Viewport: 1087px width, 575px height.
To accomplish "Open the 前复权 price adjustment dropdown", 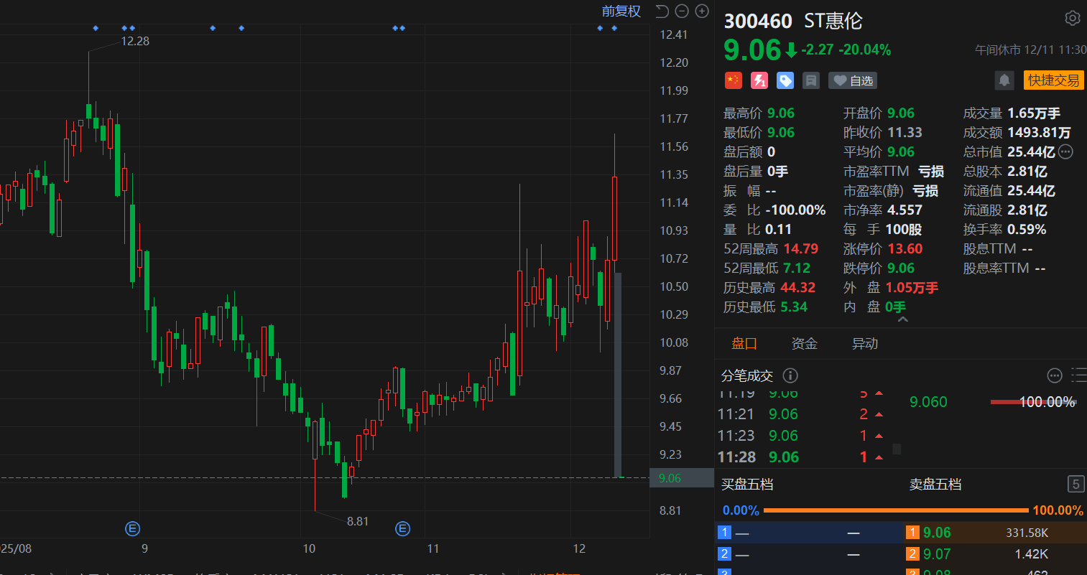I will coord(621,11).
